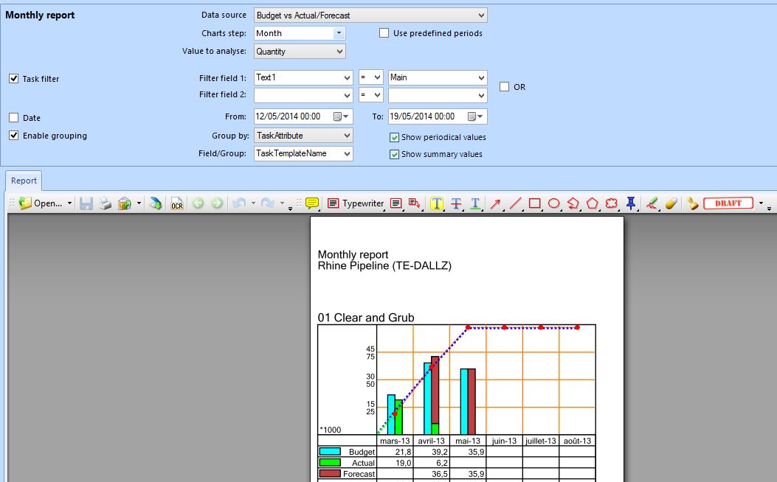Select the Pencil drawing tool

coord(652,203)
